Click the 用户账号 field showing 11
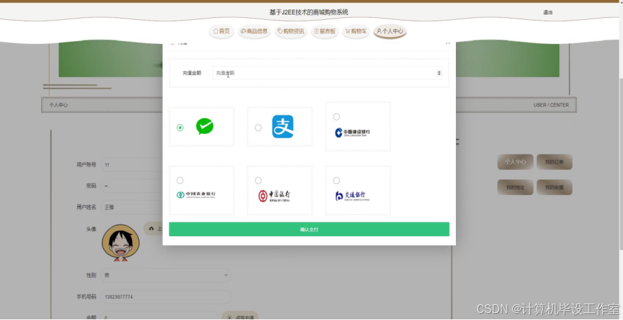 [132, 164]
